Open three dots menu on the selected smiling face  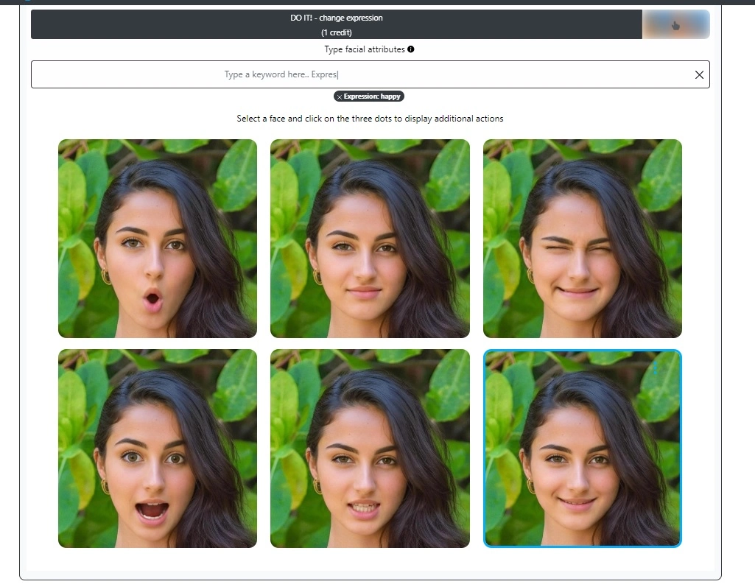(x=654, y=367)
